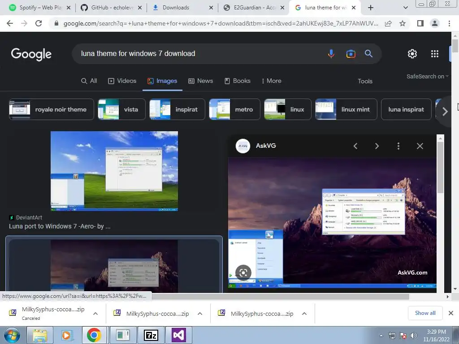Close the downloads shelf with X
The width and height of the screenshot is (459, 344).
click(x=451, y=313)
